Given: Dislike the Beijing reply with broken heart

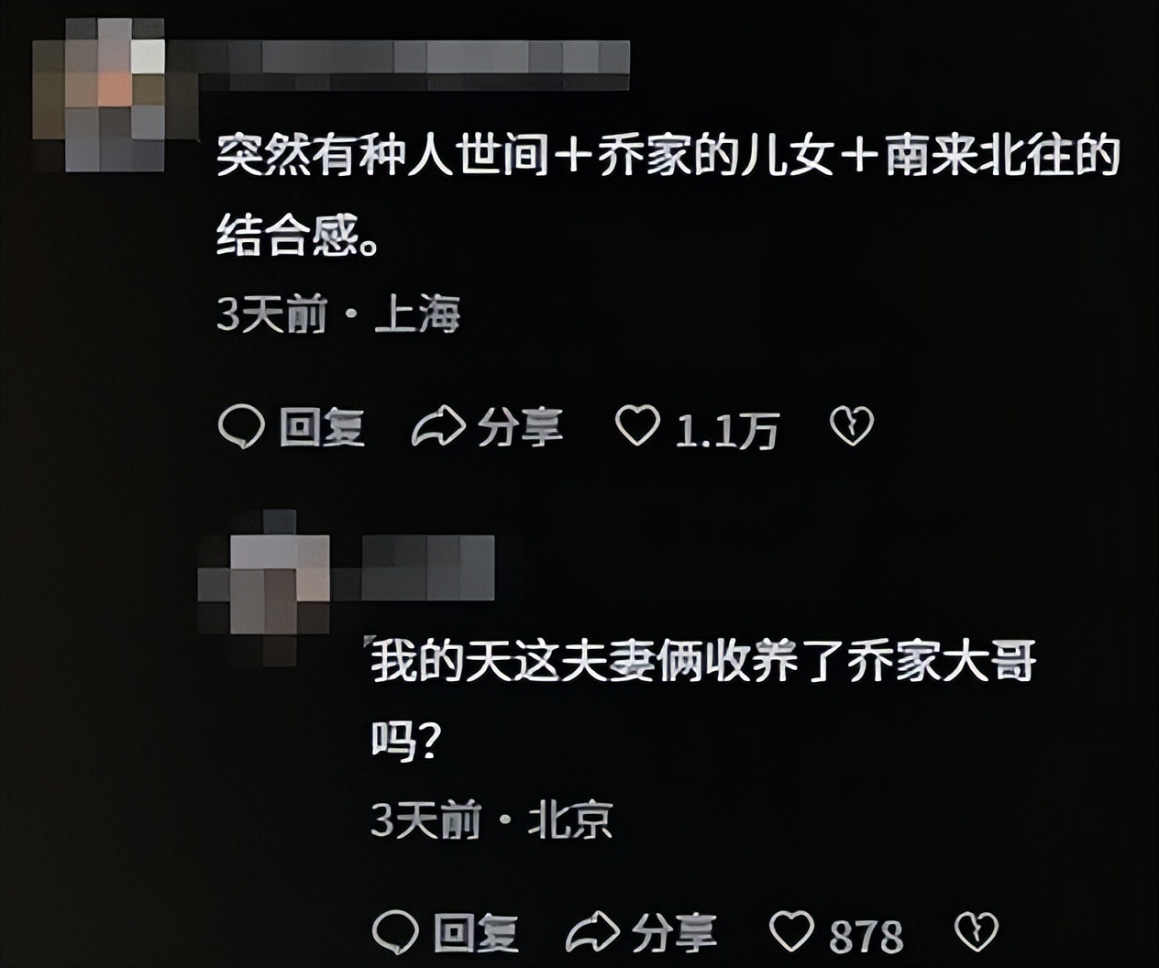Looking at the screenshot, I should 977,932.
